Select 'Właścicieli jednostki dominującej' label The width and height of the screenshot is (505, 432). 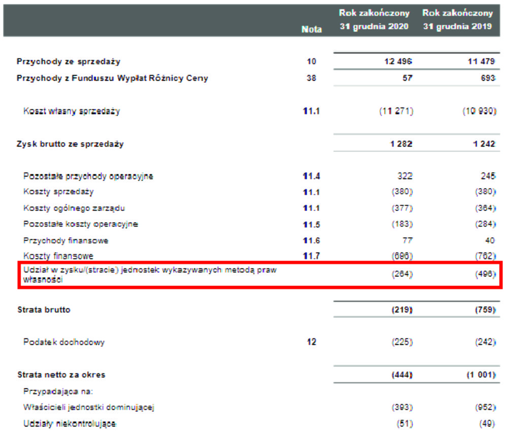89,408
